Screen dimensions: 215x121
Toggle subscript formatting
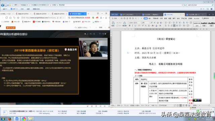[x=146, y=26]
